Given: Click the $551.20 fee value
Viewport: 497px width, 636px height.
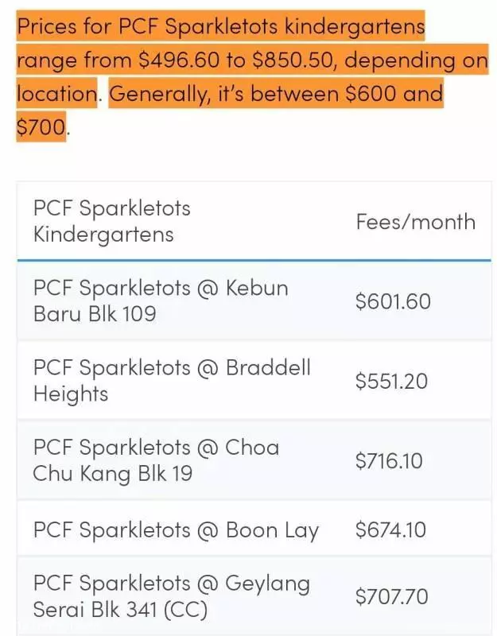Looking at the screenshot, I should [x=391, y=382].
